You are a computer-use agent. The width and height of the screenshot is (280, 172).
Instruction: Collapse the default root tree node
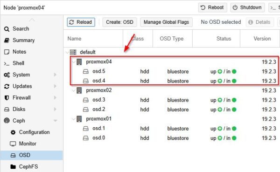67,52
